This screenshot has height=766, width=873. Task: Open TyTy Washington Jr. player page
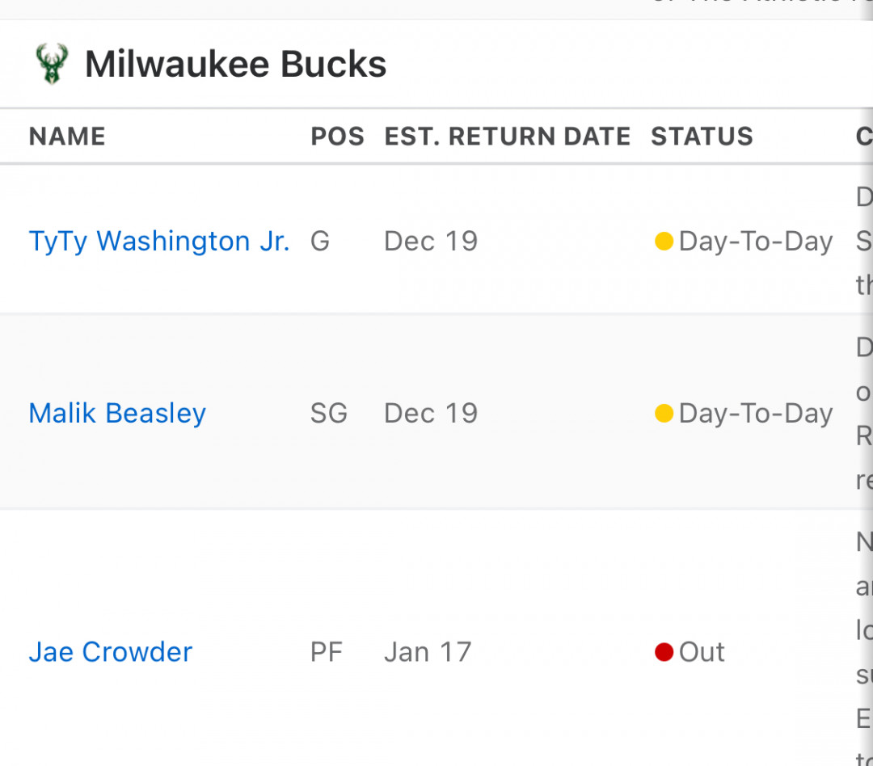pos(159,242)
